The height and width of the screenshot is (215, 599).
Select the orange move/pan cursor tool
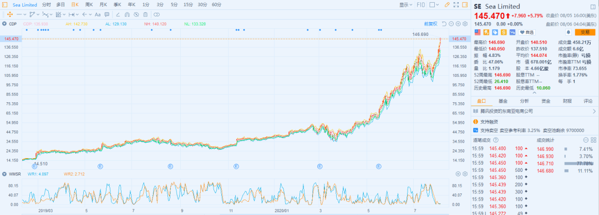[9, 14]
